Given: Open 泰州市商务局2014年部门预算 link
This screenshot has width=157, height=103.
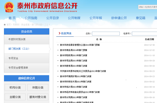Looking at the screenshot, I should [x=73, y=50].
